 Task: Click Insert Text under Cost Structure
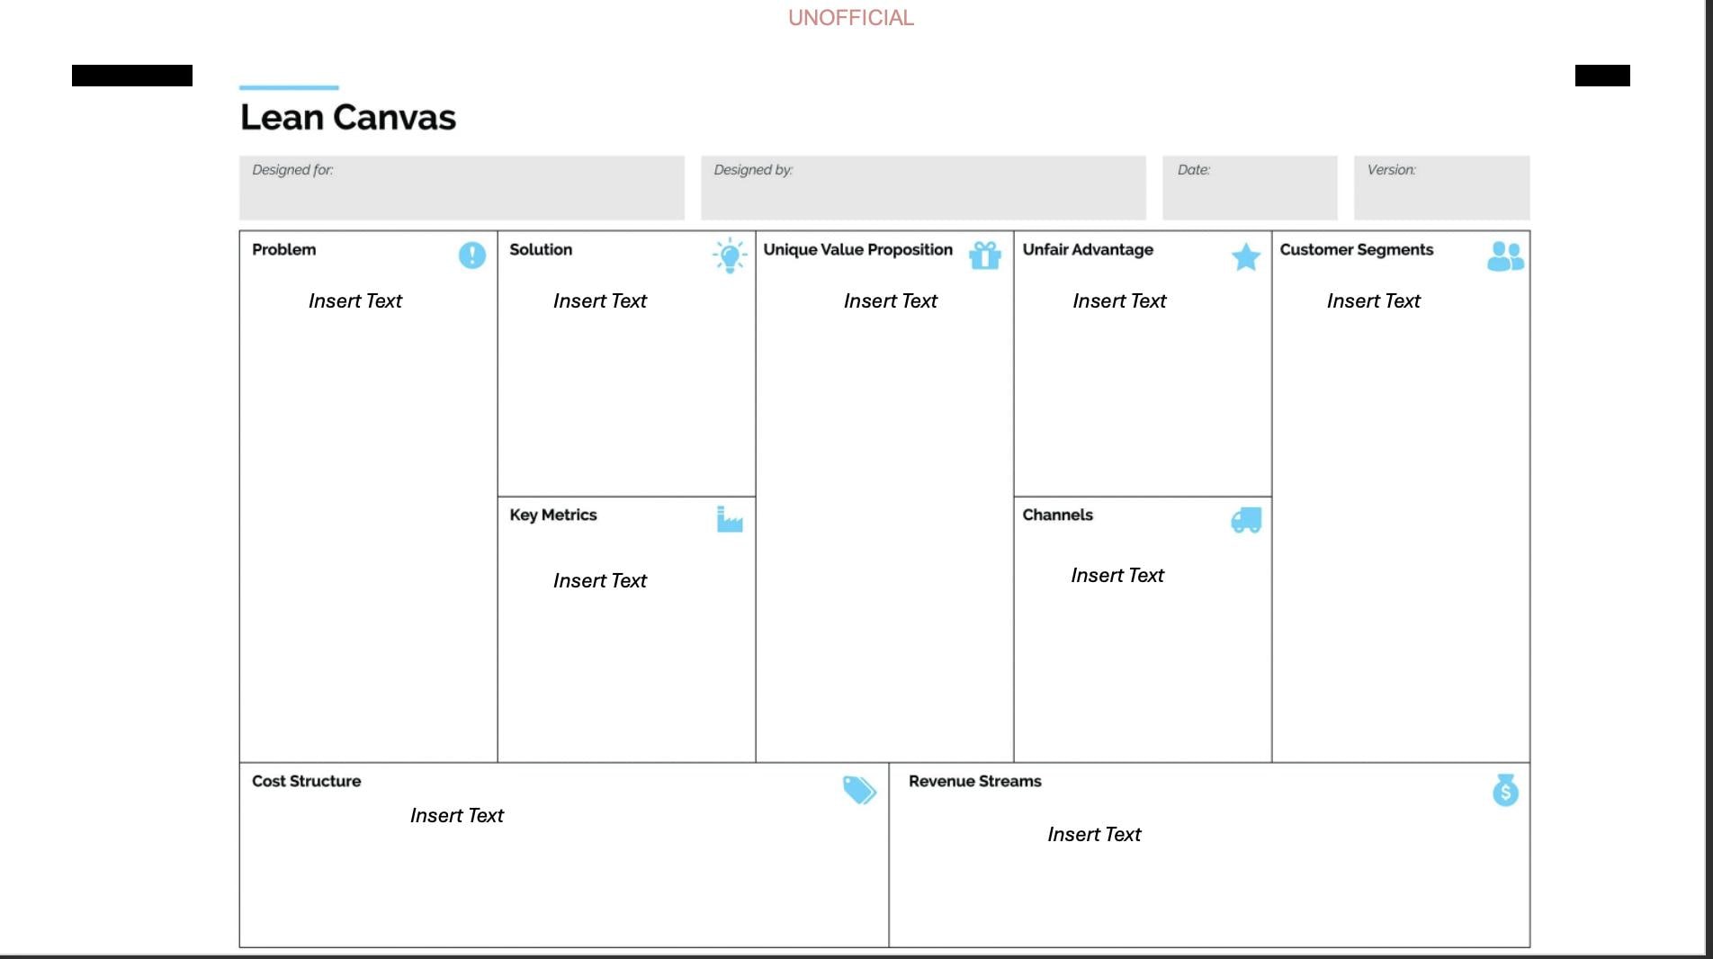457,815
